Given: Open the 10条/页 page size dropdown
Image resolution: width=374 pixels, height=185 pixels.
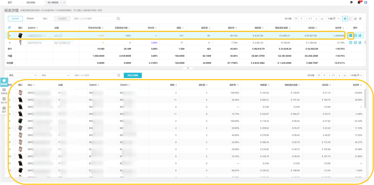Looking at the screenshot, I should 333,18.
